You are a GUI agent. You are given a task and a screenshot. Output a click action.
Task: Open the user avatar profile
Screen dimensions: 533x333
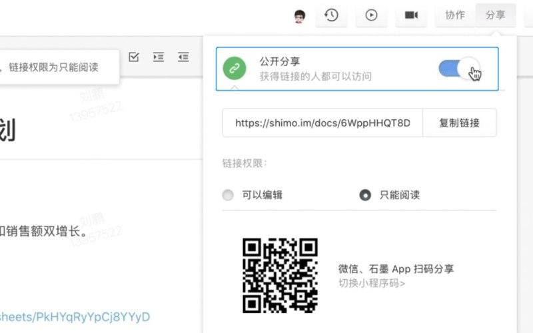pos(299,16)
